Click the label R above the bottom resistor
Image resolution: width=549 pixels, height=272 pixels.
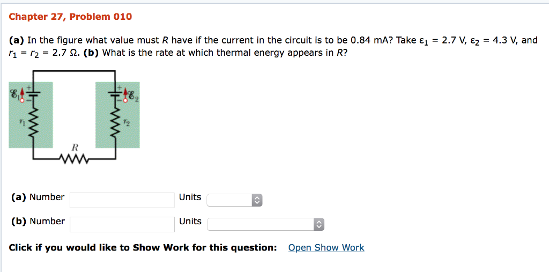point(75,148)
